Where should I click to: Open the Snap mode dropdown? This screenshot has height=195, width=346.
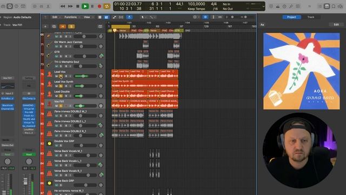coord(196,17)
